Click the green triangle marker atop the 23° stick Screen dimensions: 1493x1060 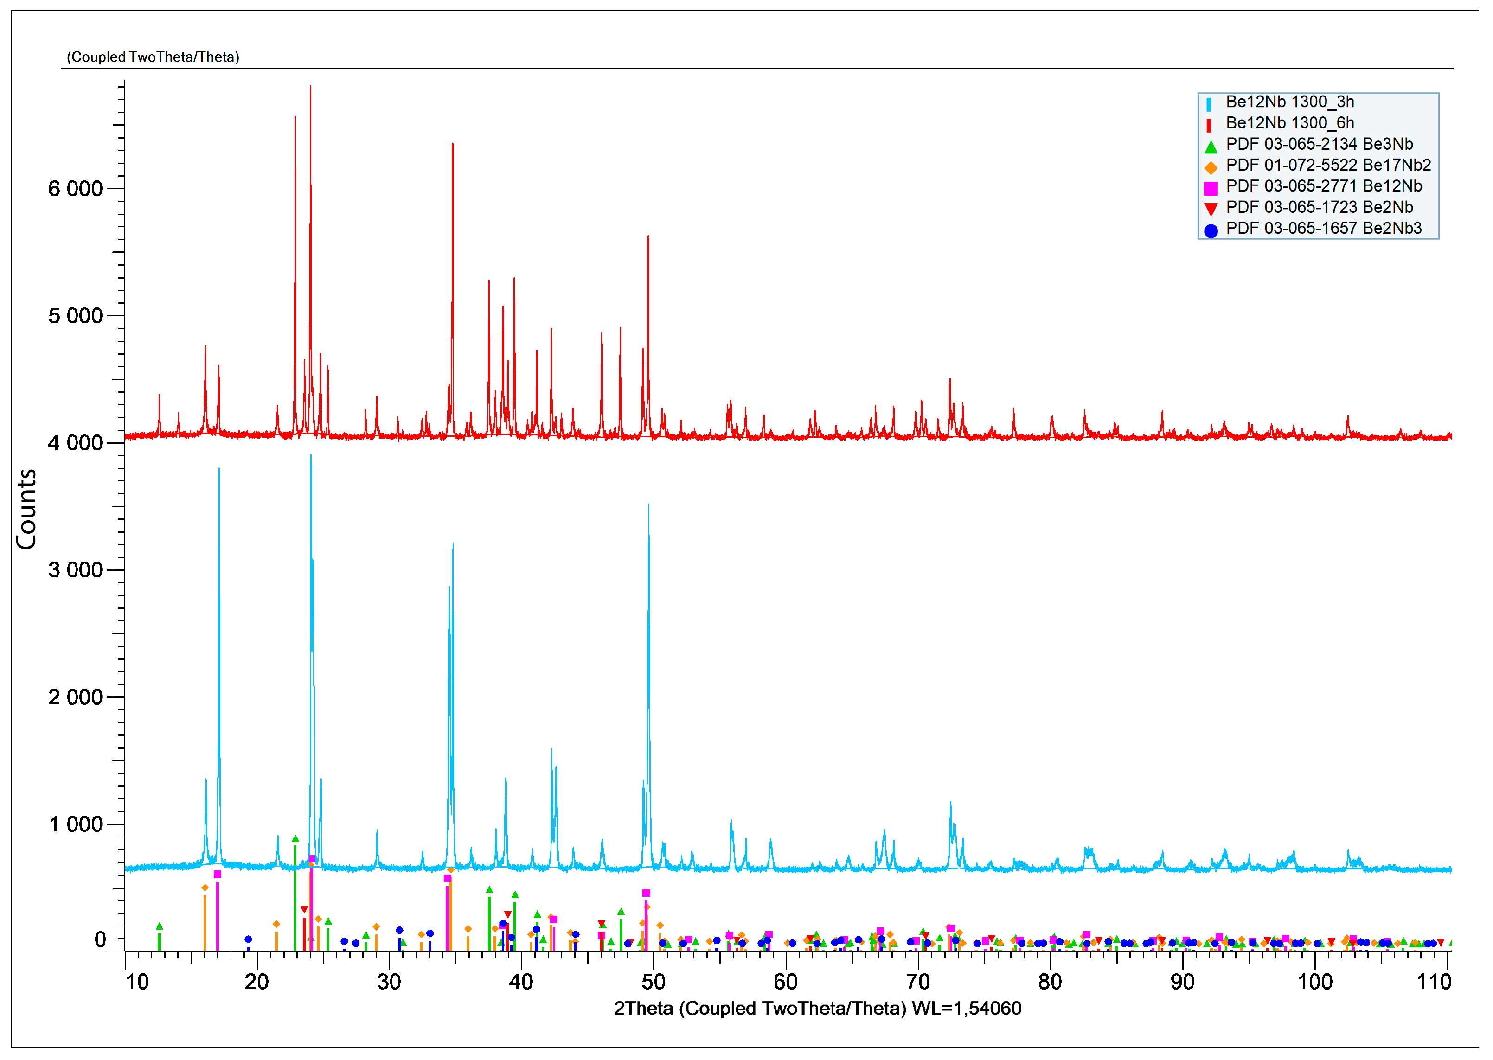point(295,839)
